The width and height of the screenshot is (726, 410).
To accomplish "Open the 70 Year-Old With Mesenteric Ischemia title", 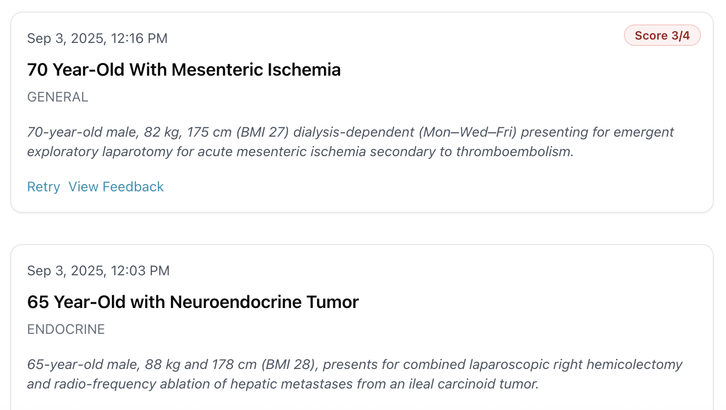I will point(184,70).
